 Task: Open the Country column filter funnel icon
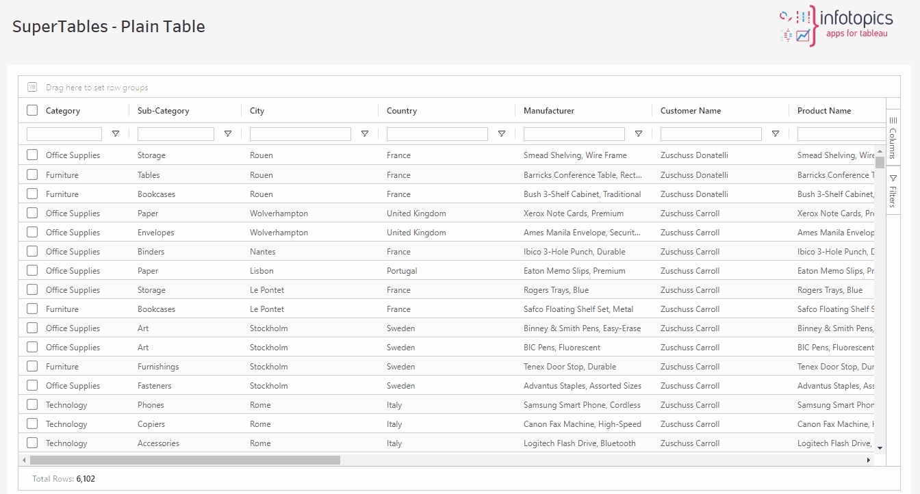coord(502,134)
